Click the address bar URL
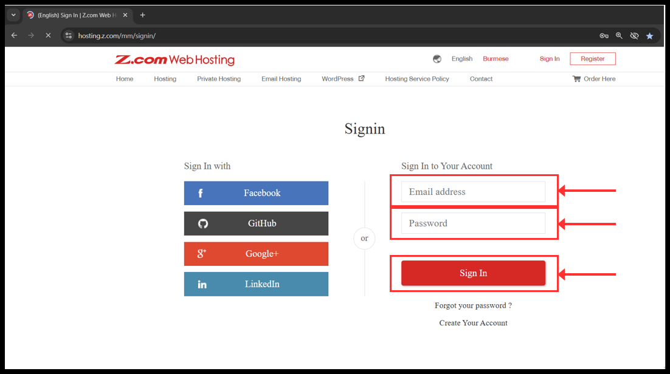Screen dimensions: 670x374 click(x=117, y=36)
